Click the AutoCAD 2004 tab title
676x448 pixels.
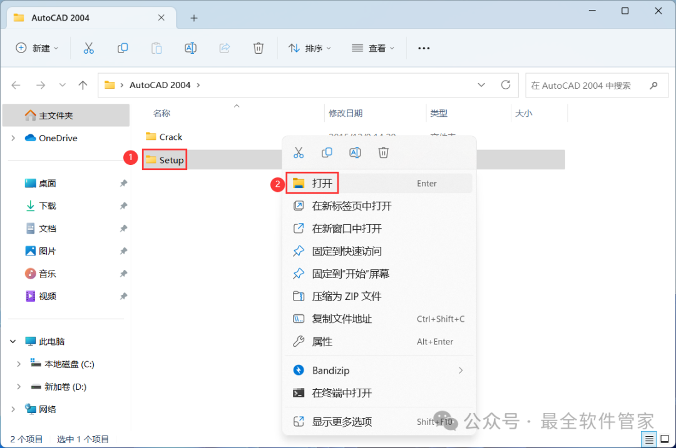point(60,18)
